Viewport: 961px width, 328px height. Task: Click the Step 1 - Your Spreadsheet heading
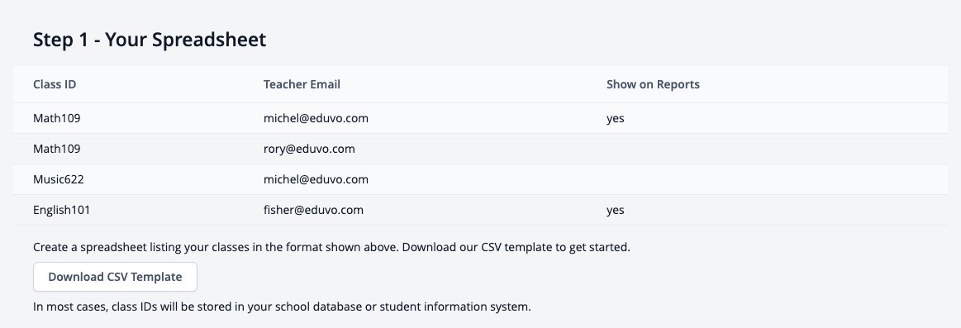point(150,40)
